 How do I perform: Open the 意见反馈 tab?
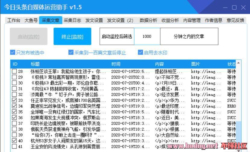235,20
